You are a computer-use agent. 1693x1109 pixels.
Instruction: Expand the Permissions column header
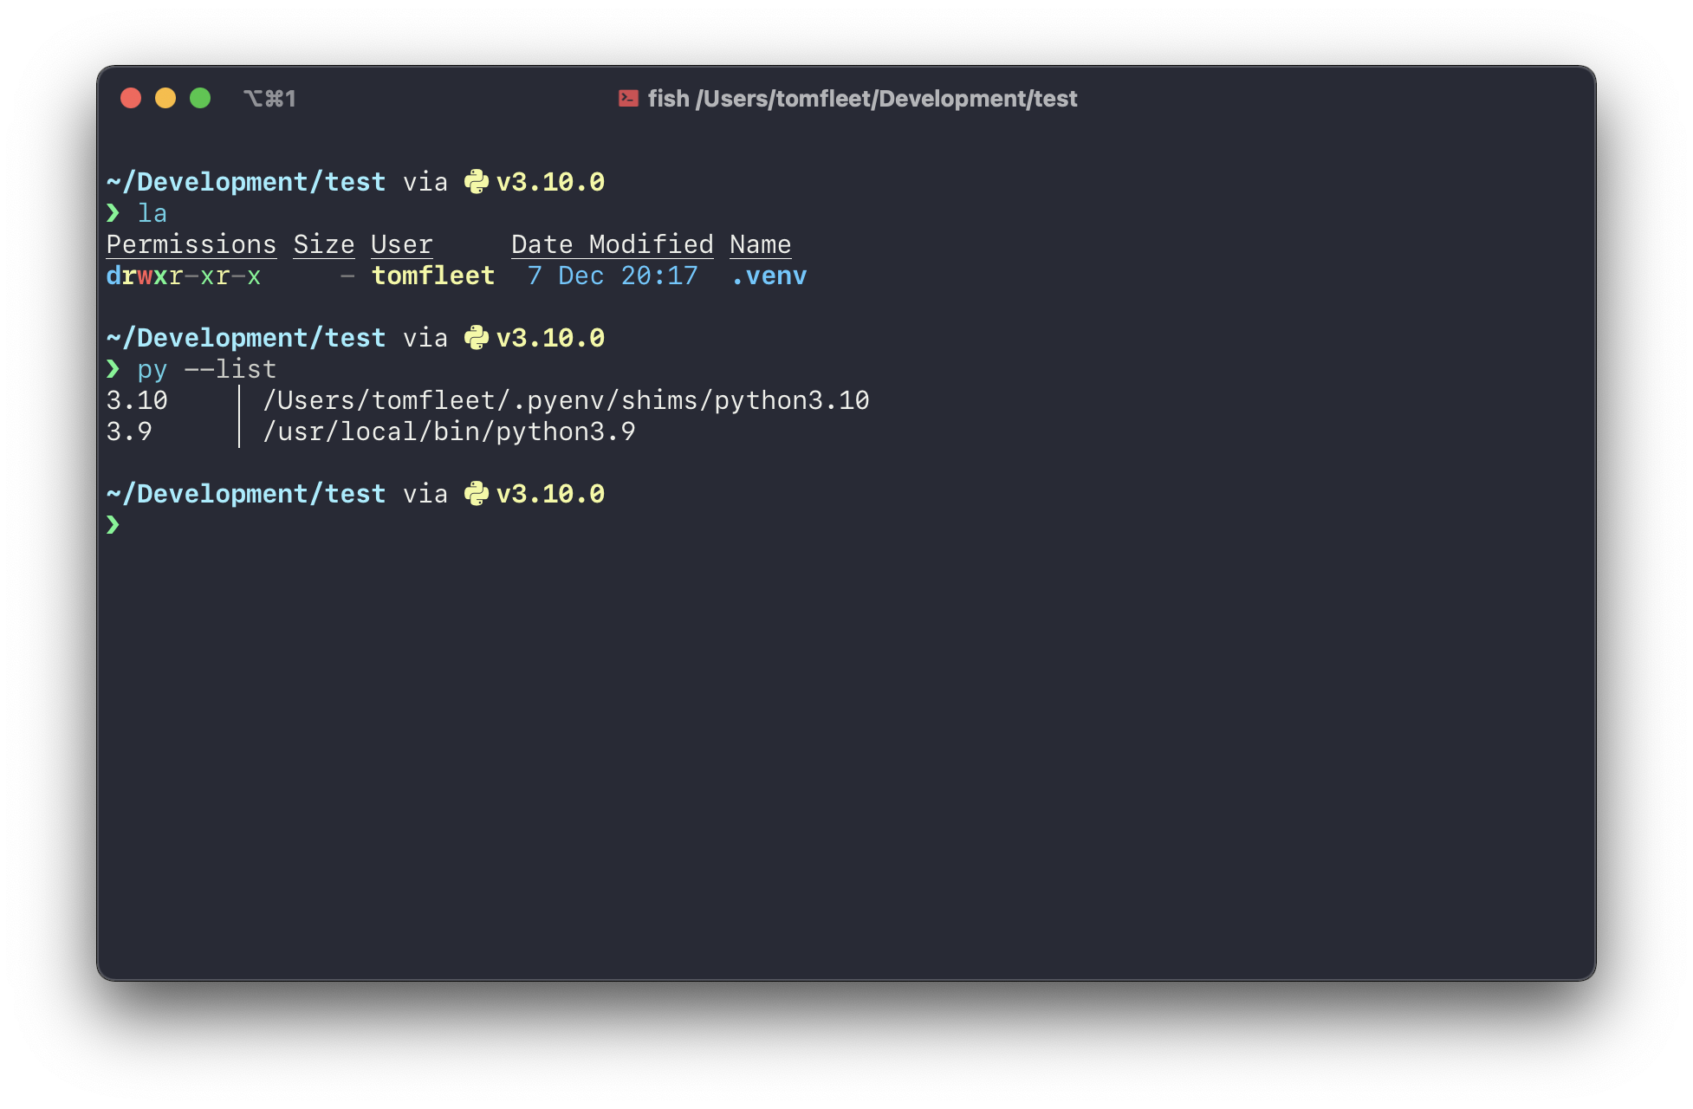tap(191, 243)
